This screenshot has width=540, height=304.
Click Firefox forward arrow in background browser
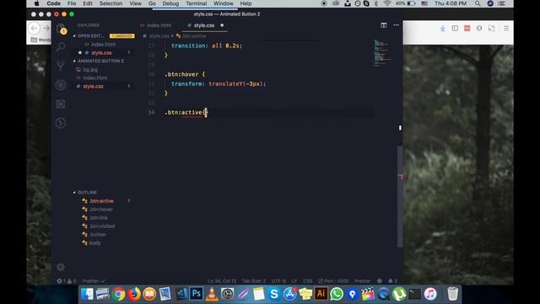point(46,28)
